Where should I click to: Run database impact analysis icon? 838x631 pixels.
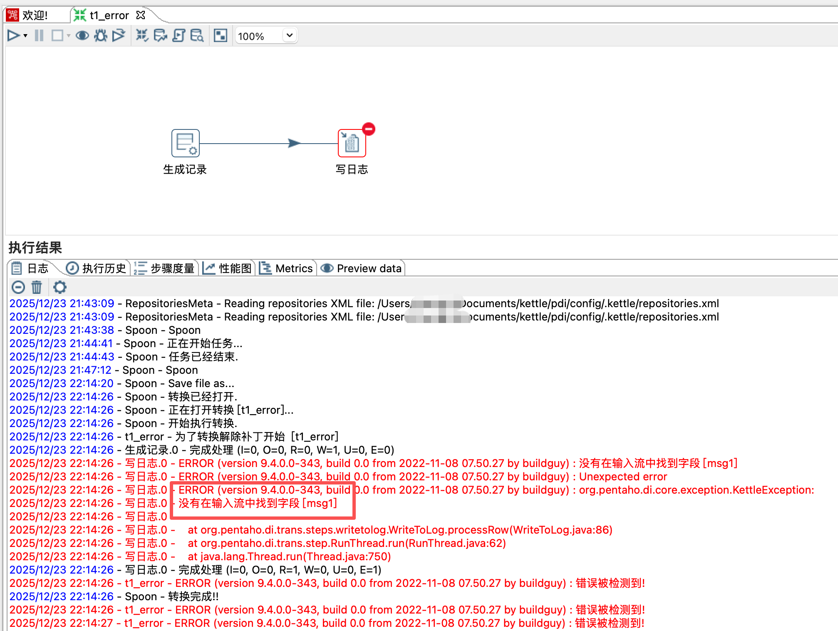pyautogui.click(x=160, y=36)
